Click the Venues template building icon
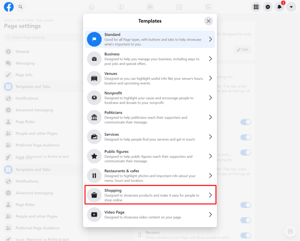 click(x=94, y=78)
